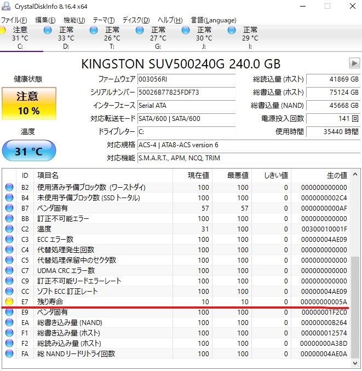Click the power on count value 141 回
362x371 pixels.
click(x=334, y=119)
